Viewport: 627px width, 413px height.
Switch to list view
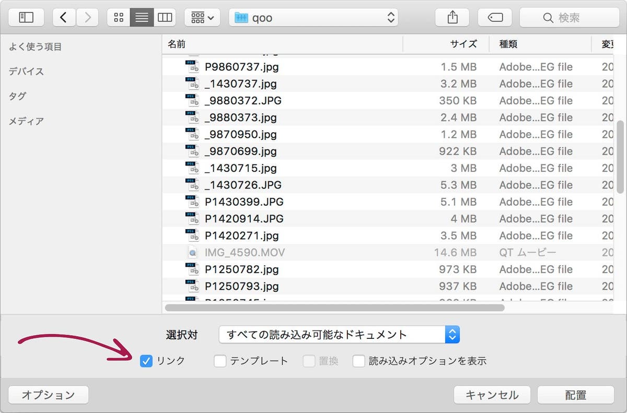(142, 17)
